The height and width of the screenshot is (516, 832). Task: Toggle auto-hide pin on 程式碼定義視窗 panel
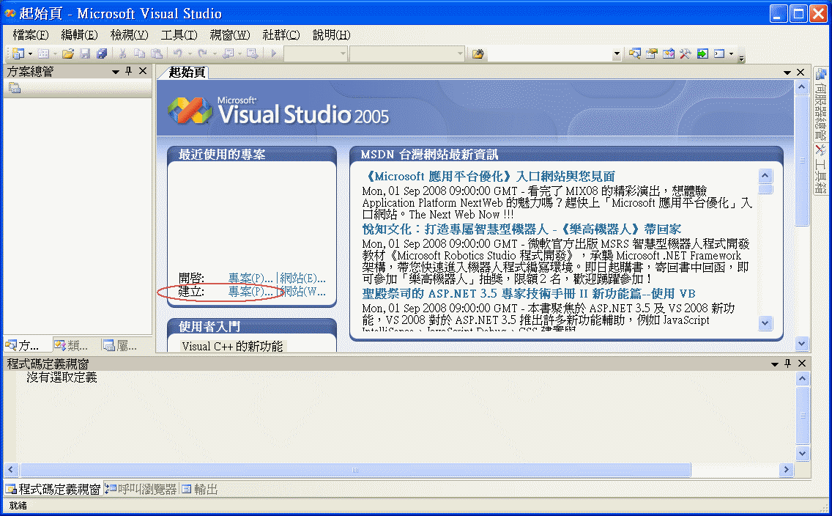(x=788, y=364)
